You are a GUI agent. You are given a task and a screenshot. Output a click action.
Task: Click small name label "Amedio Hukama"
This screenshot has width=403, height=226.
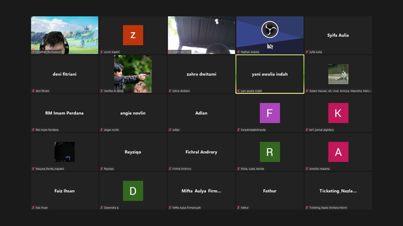click(319, 169)
